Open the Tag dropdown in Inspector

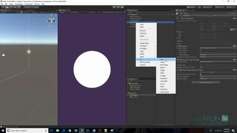point(195,16)
